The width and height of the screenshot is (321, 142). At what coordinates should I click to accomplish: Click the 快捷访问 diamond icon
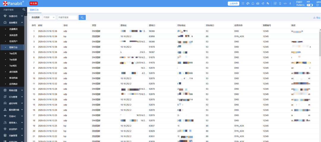(5, 16)
